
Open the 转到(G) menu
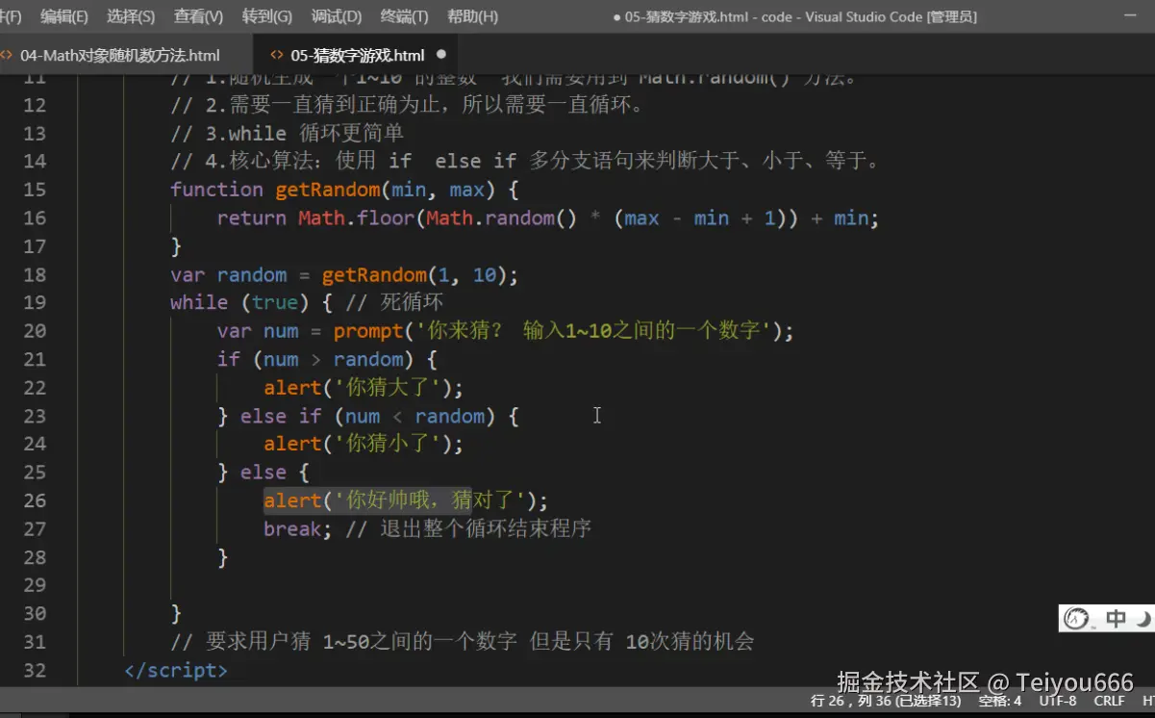267,16
